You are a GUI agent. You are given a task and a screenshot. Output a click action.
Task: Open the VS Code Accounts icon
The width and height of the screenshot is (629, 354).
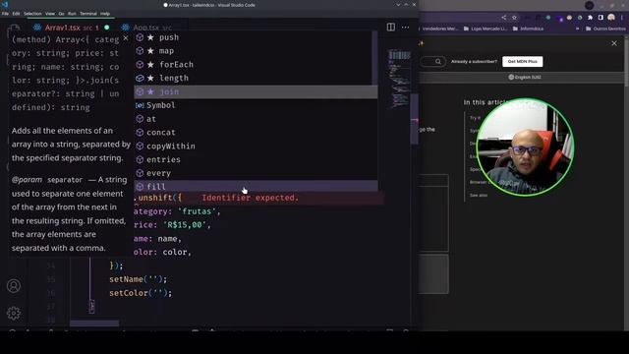pyautogui.click(x=14, y=286)
